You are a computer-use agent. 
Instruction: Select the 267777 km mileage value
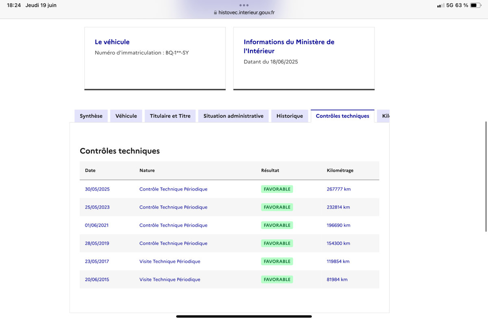(339, 189)
